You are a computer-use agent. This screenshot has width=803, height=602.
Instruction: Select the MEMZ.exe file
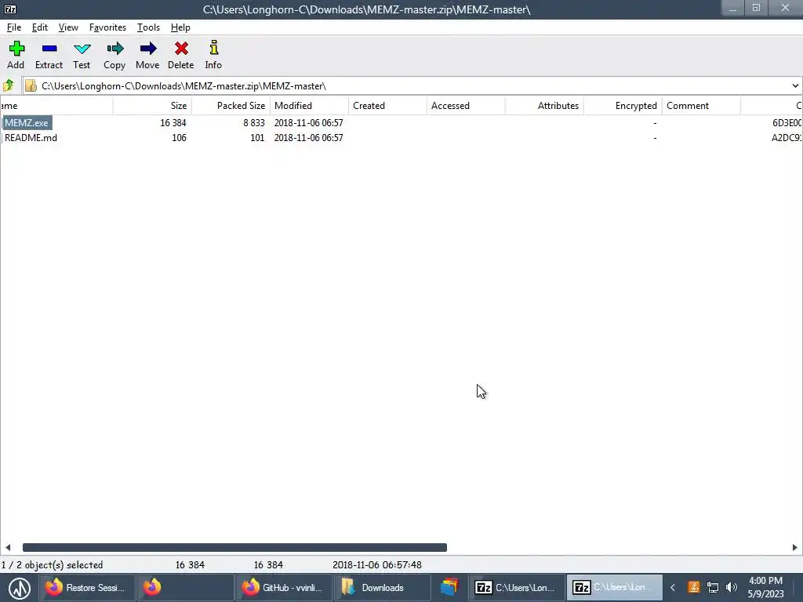[x=27, y=123]
